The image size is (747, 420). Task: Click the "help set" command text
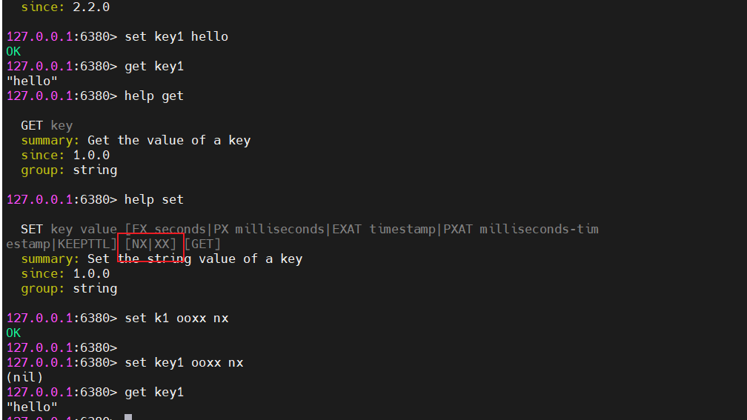pos(153,199)
